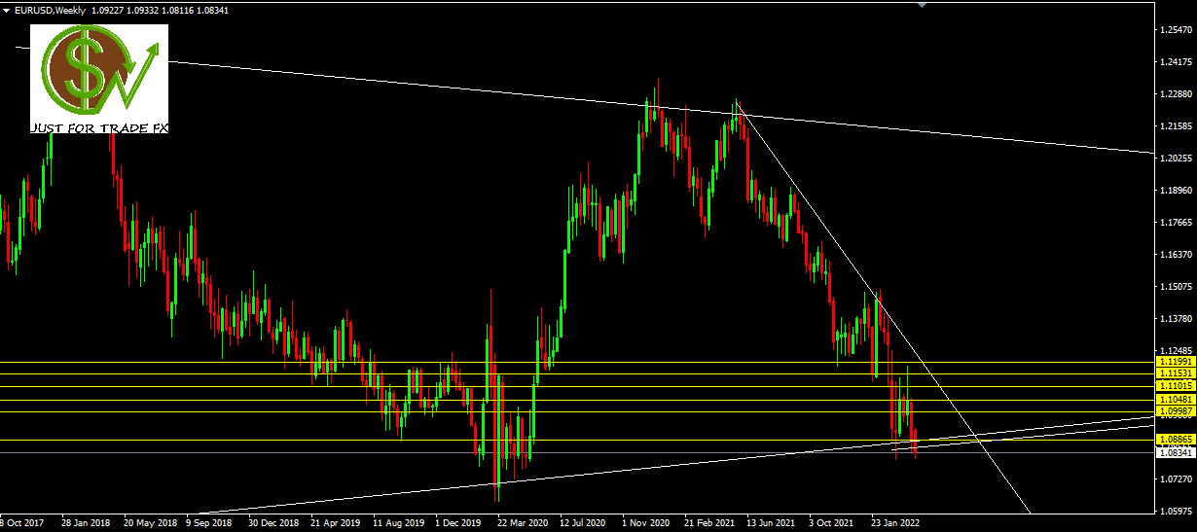Screen dimensions: 1197x532
Task: Click the 12 Jul 2020 date label
Action: 582,522
